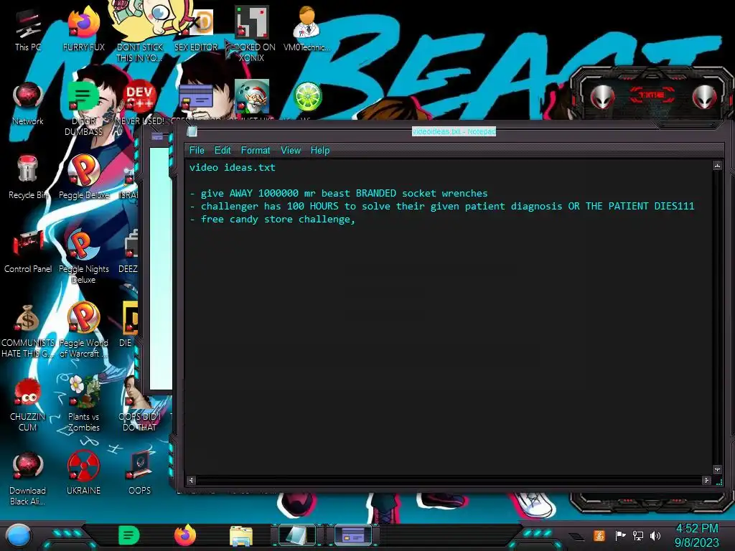Switch to the Notepad taskbar button
The height and width of the screenshot is (551, 735).
pyautogui.click(x=296, y=535)
